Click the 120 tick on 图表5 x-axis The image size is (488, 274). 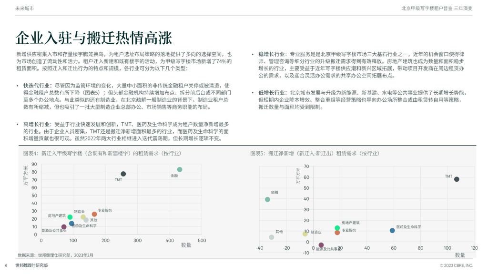click(474, 248)
